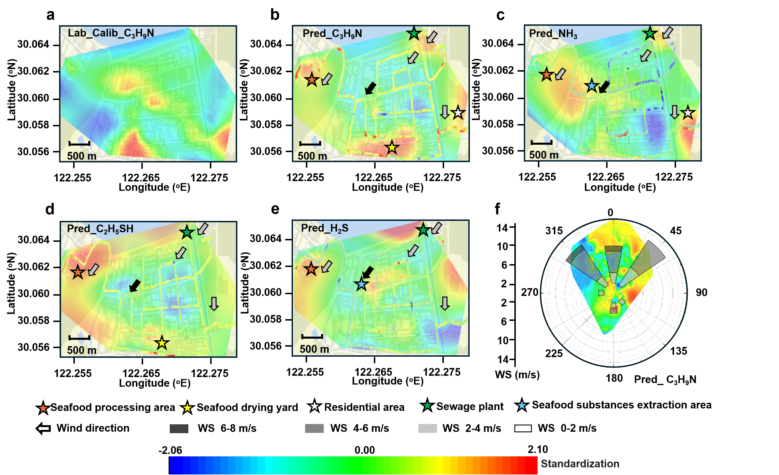Click the white star in the Pred_NH3 map
This screenshot has width=779, height=475.
[688, 113]
